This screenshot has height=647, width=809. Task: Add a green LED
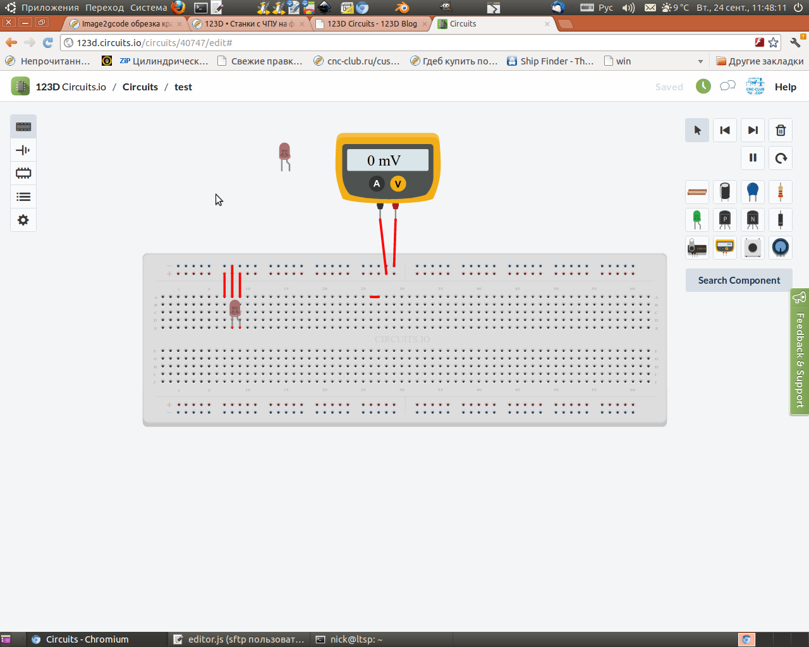coord(697,220)
